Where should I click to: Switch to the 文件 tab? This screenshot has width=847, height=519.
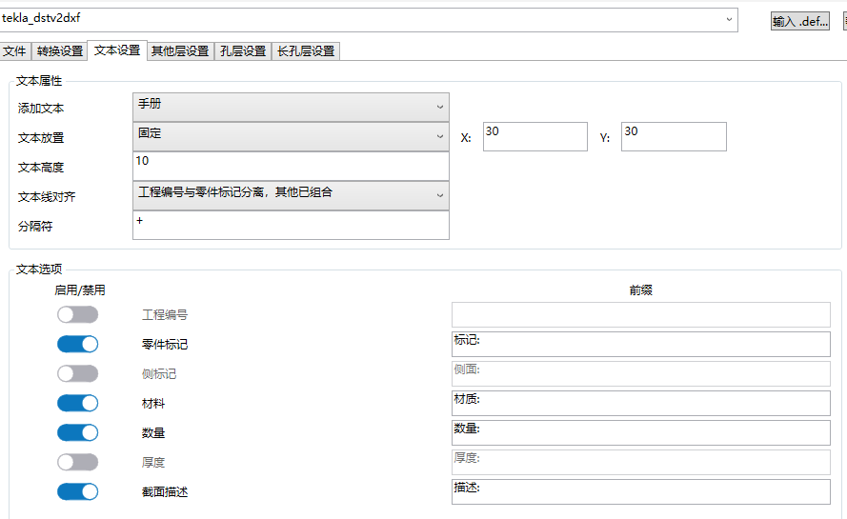click(14, 51)
